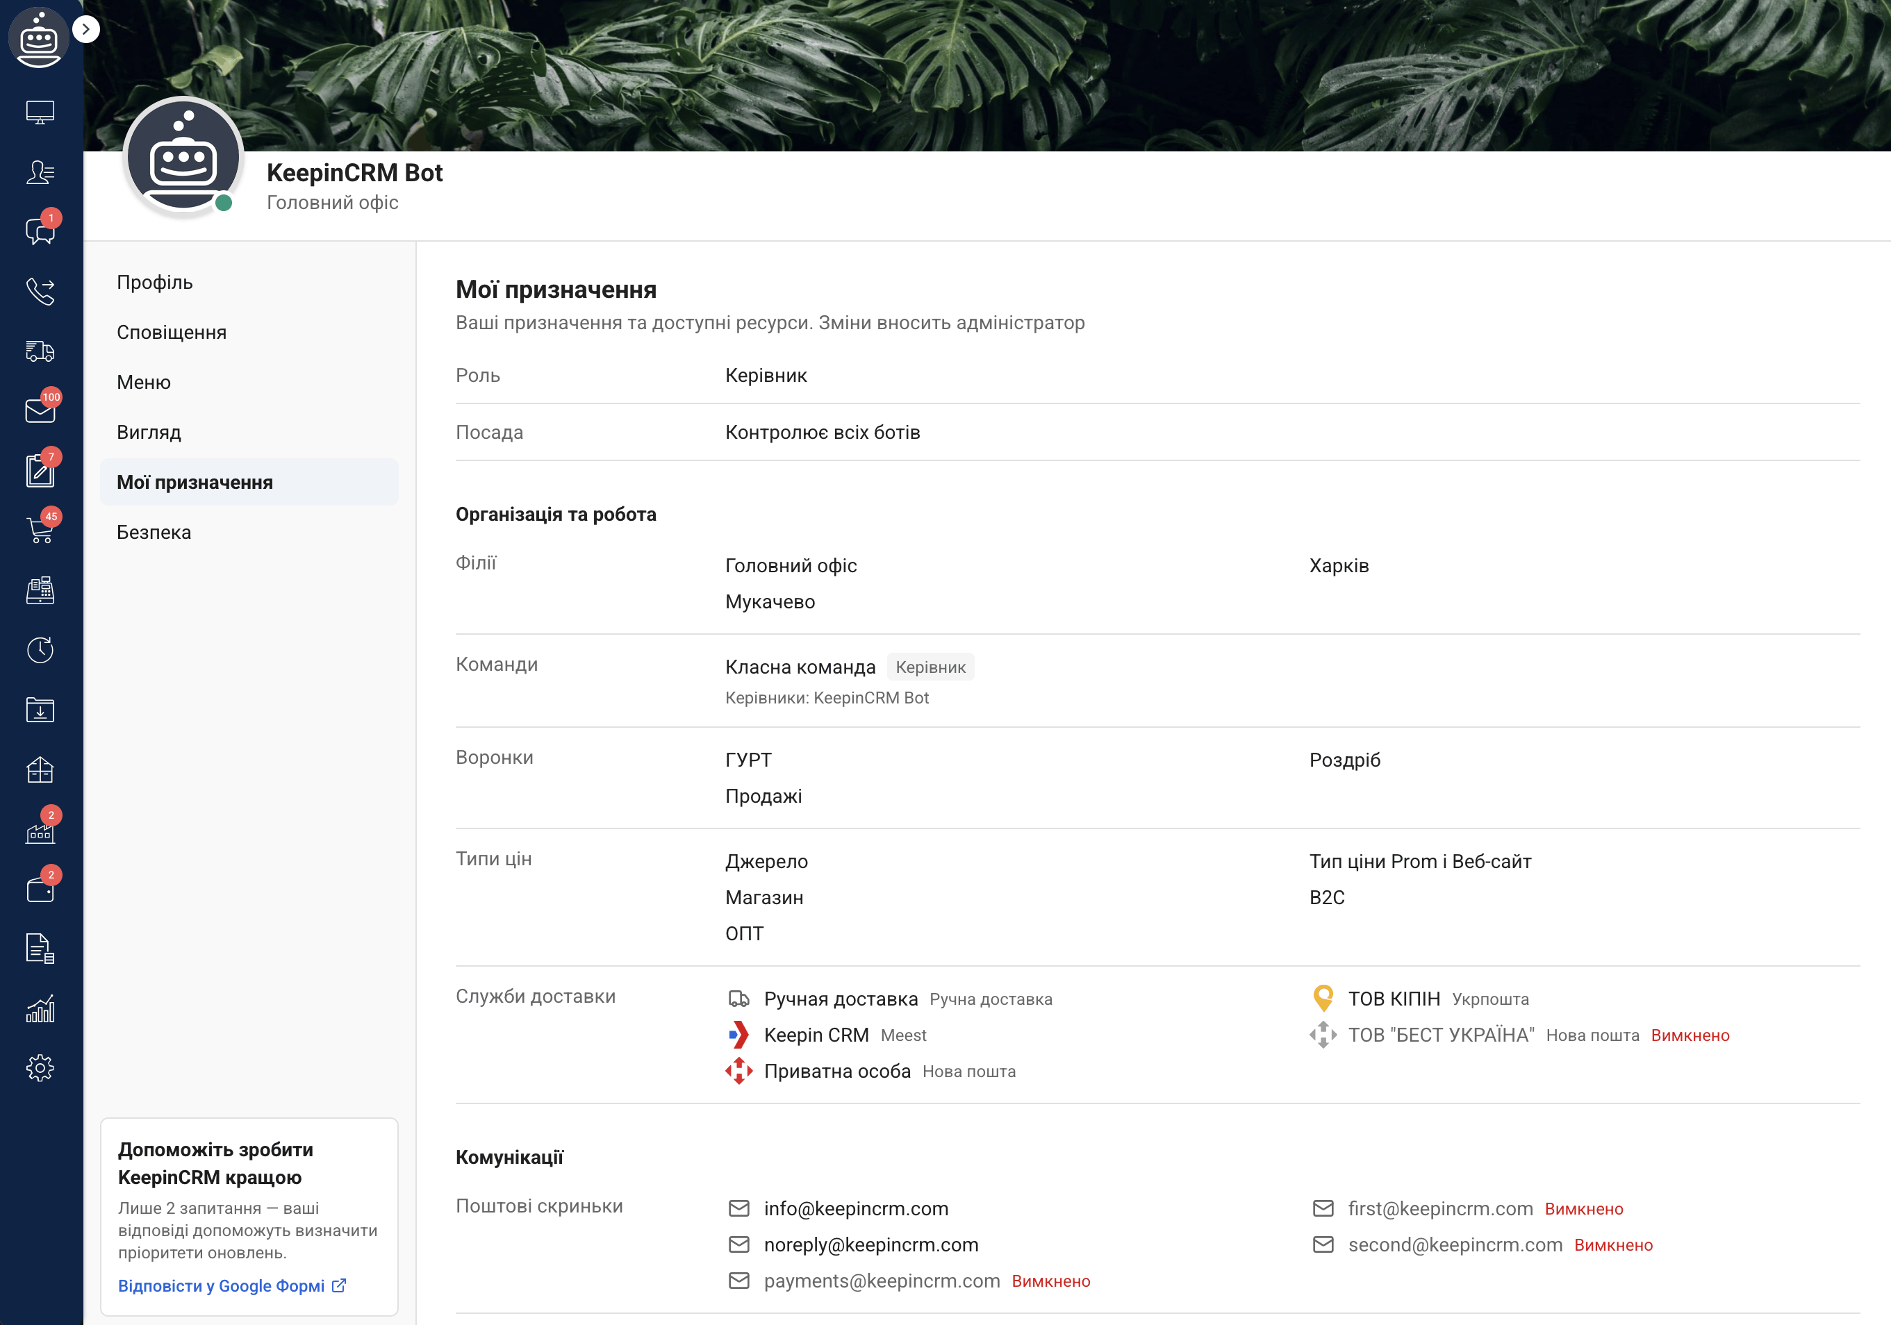
Task: Click the Керівник badge next to Класна команда
Action: click(x=931, y=667)
